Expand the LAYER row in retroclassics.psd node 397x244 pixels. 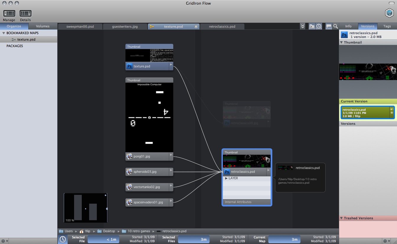click(226, 178)
